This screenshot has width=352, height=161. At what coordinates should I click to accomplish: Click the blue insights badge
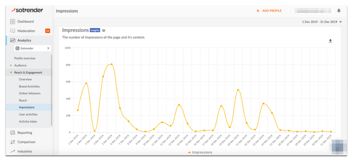click(x=95, y=30)
